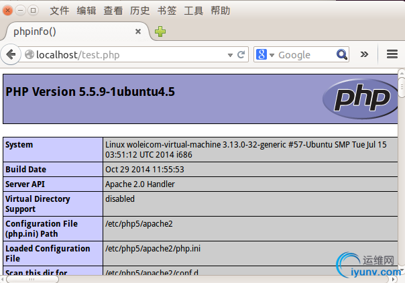The width and height of the screenshot is (405, 283).
Task: Open the 编辑 menu
Action: coord(86,11)
